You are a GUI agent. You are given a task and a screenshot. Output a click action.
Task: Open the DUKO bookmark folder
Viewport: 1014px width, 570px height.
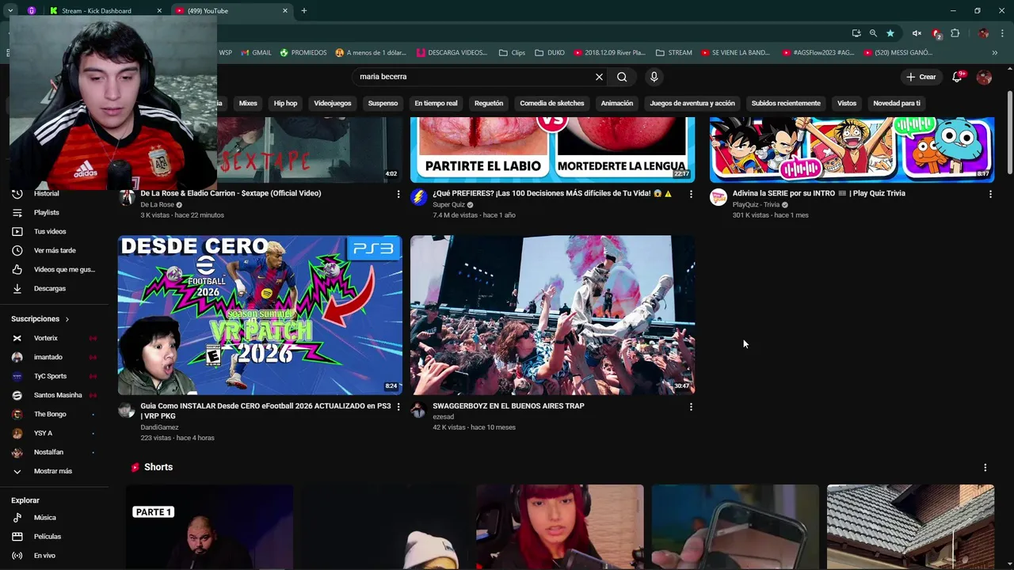tap(550, 53)
